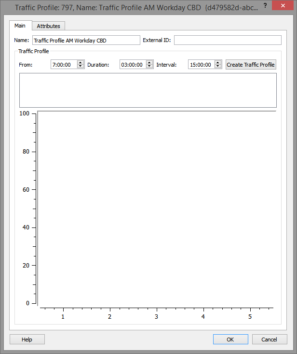Screen dimensions: 297x354
Task: Click the empty traffic profile list box
Action: pyautogui.click(x=148, y=90)
